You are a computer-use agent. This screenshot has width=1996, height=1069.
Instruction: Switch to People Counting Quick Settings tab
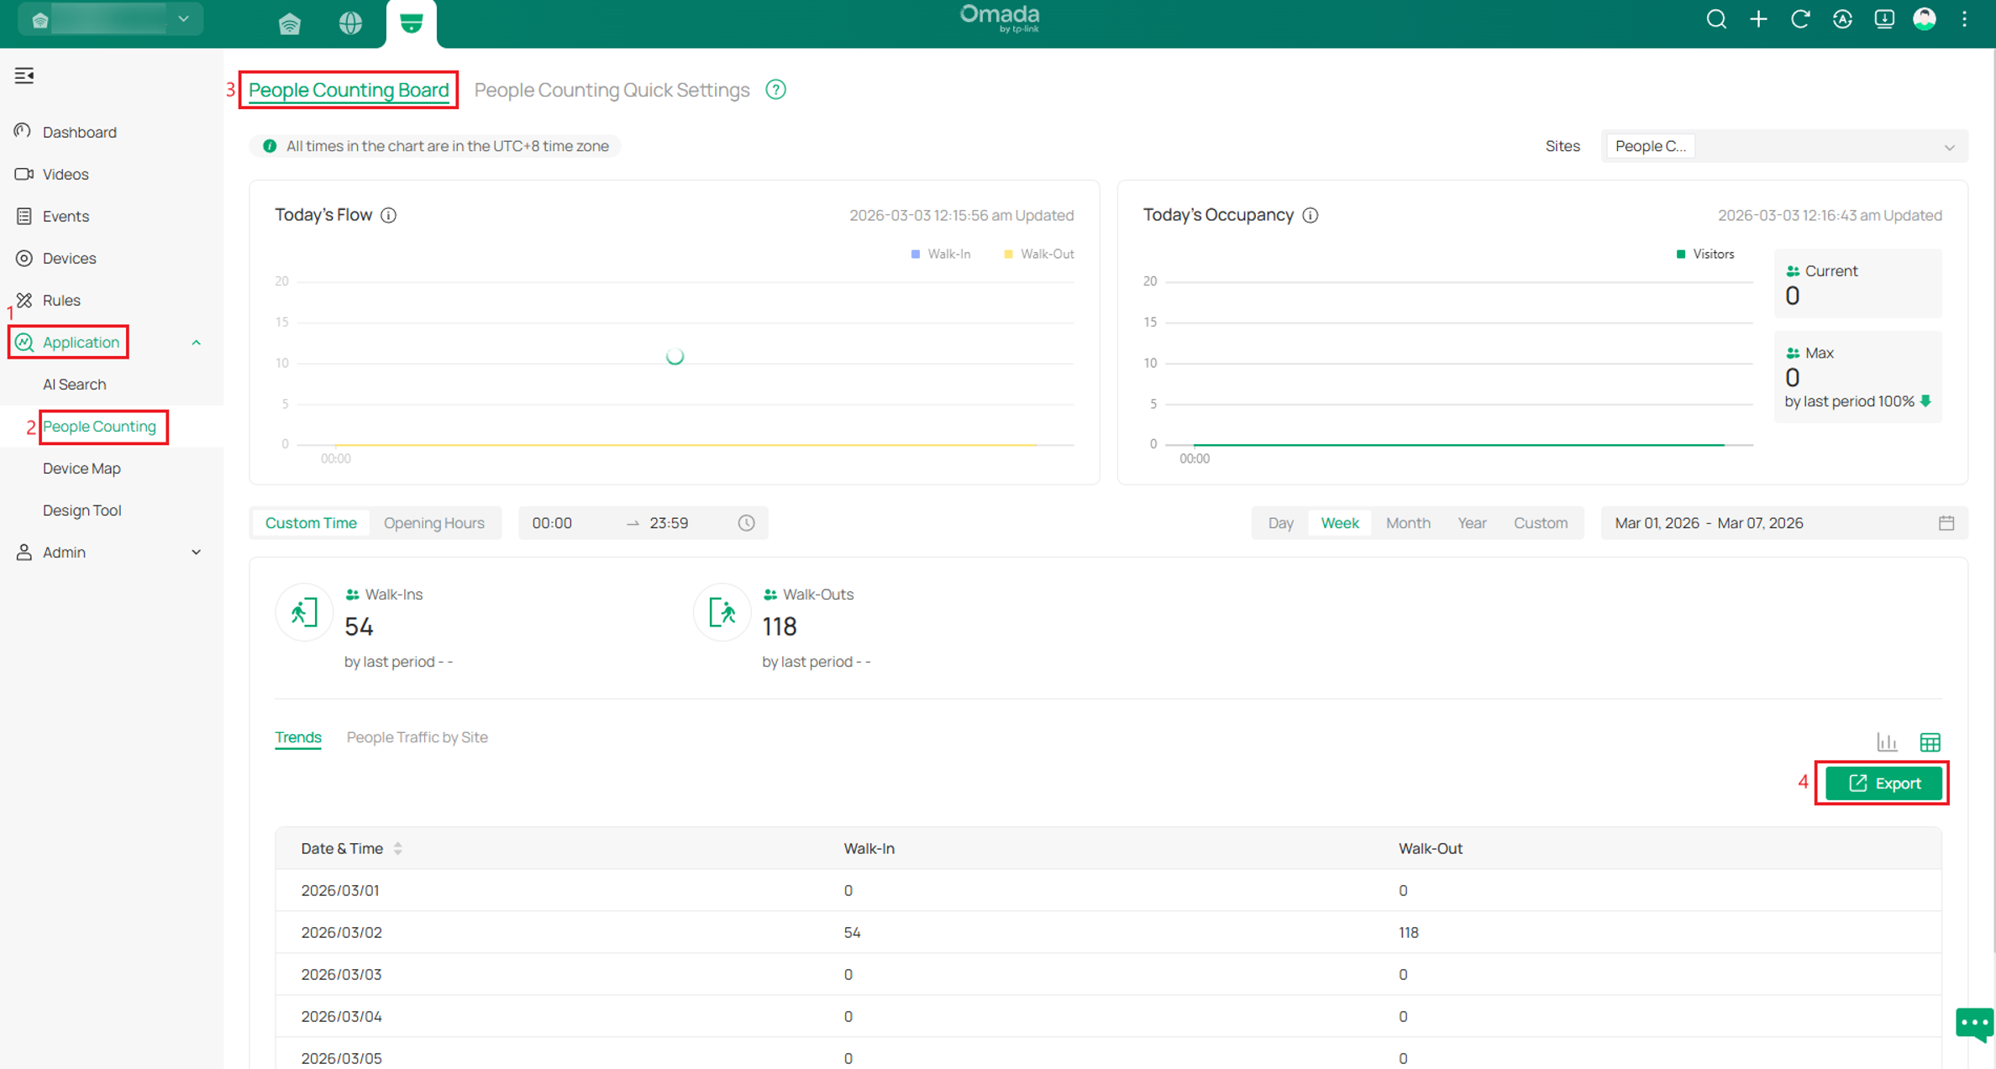[x=612, y=90]
